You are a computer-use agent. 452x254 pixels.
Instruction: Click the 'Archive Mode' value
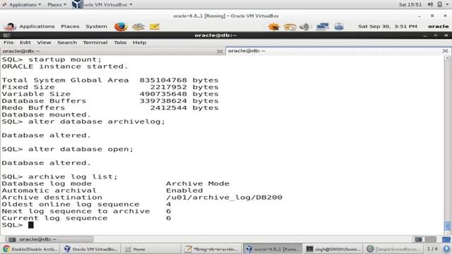point(198,183)
